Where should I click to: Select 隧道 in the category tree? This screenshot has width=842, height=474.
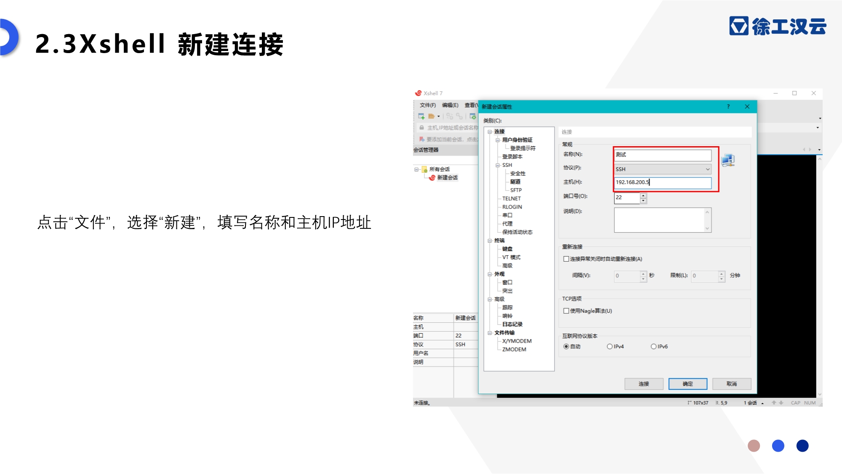pyautogui.click(x=515, y=182)
